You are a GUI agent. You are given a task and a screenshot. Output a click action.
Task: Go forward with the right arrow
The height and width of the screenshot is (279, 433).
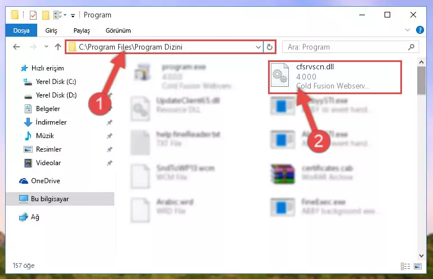(x=33, y=47)
